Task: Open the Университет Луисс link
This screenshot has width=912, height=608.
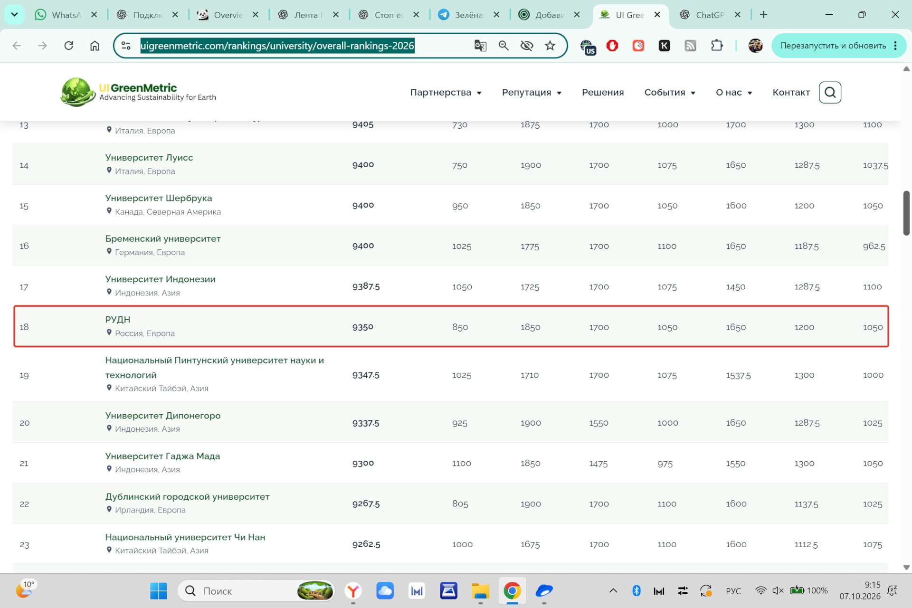Action: point(149,157)
